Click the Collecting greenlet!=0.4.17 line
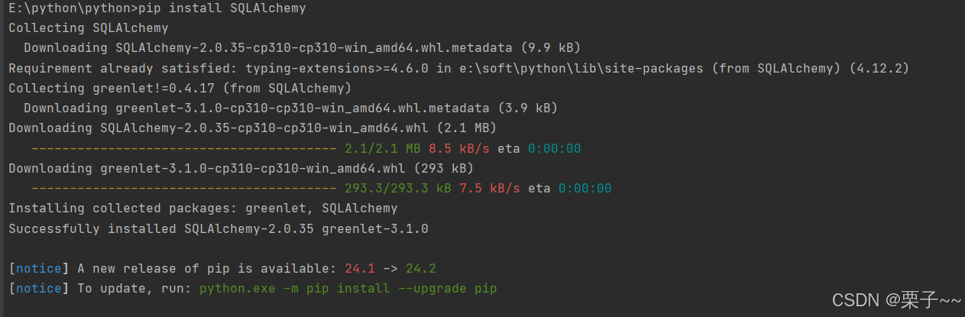 180,88
